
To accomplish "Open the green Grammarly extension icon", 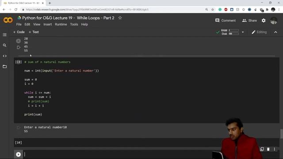I will coord(220,10).
